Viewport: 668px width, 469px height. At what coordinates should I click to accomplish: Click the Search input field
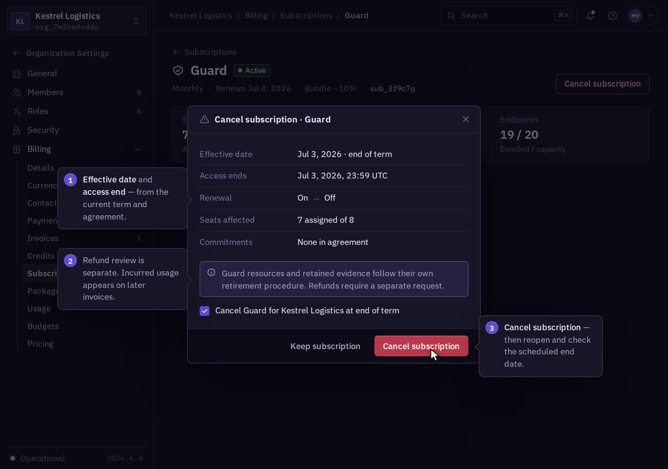tap(509, 16)
